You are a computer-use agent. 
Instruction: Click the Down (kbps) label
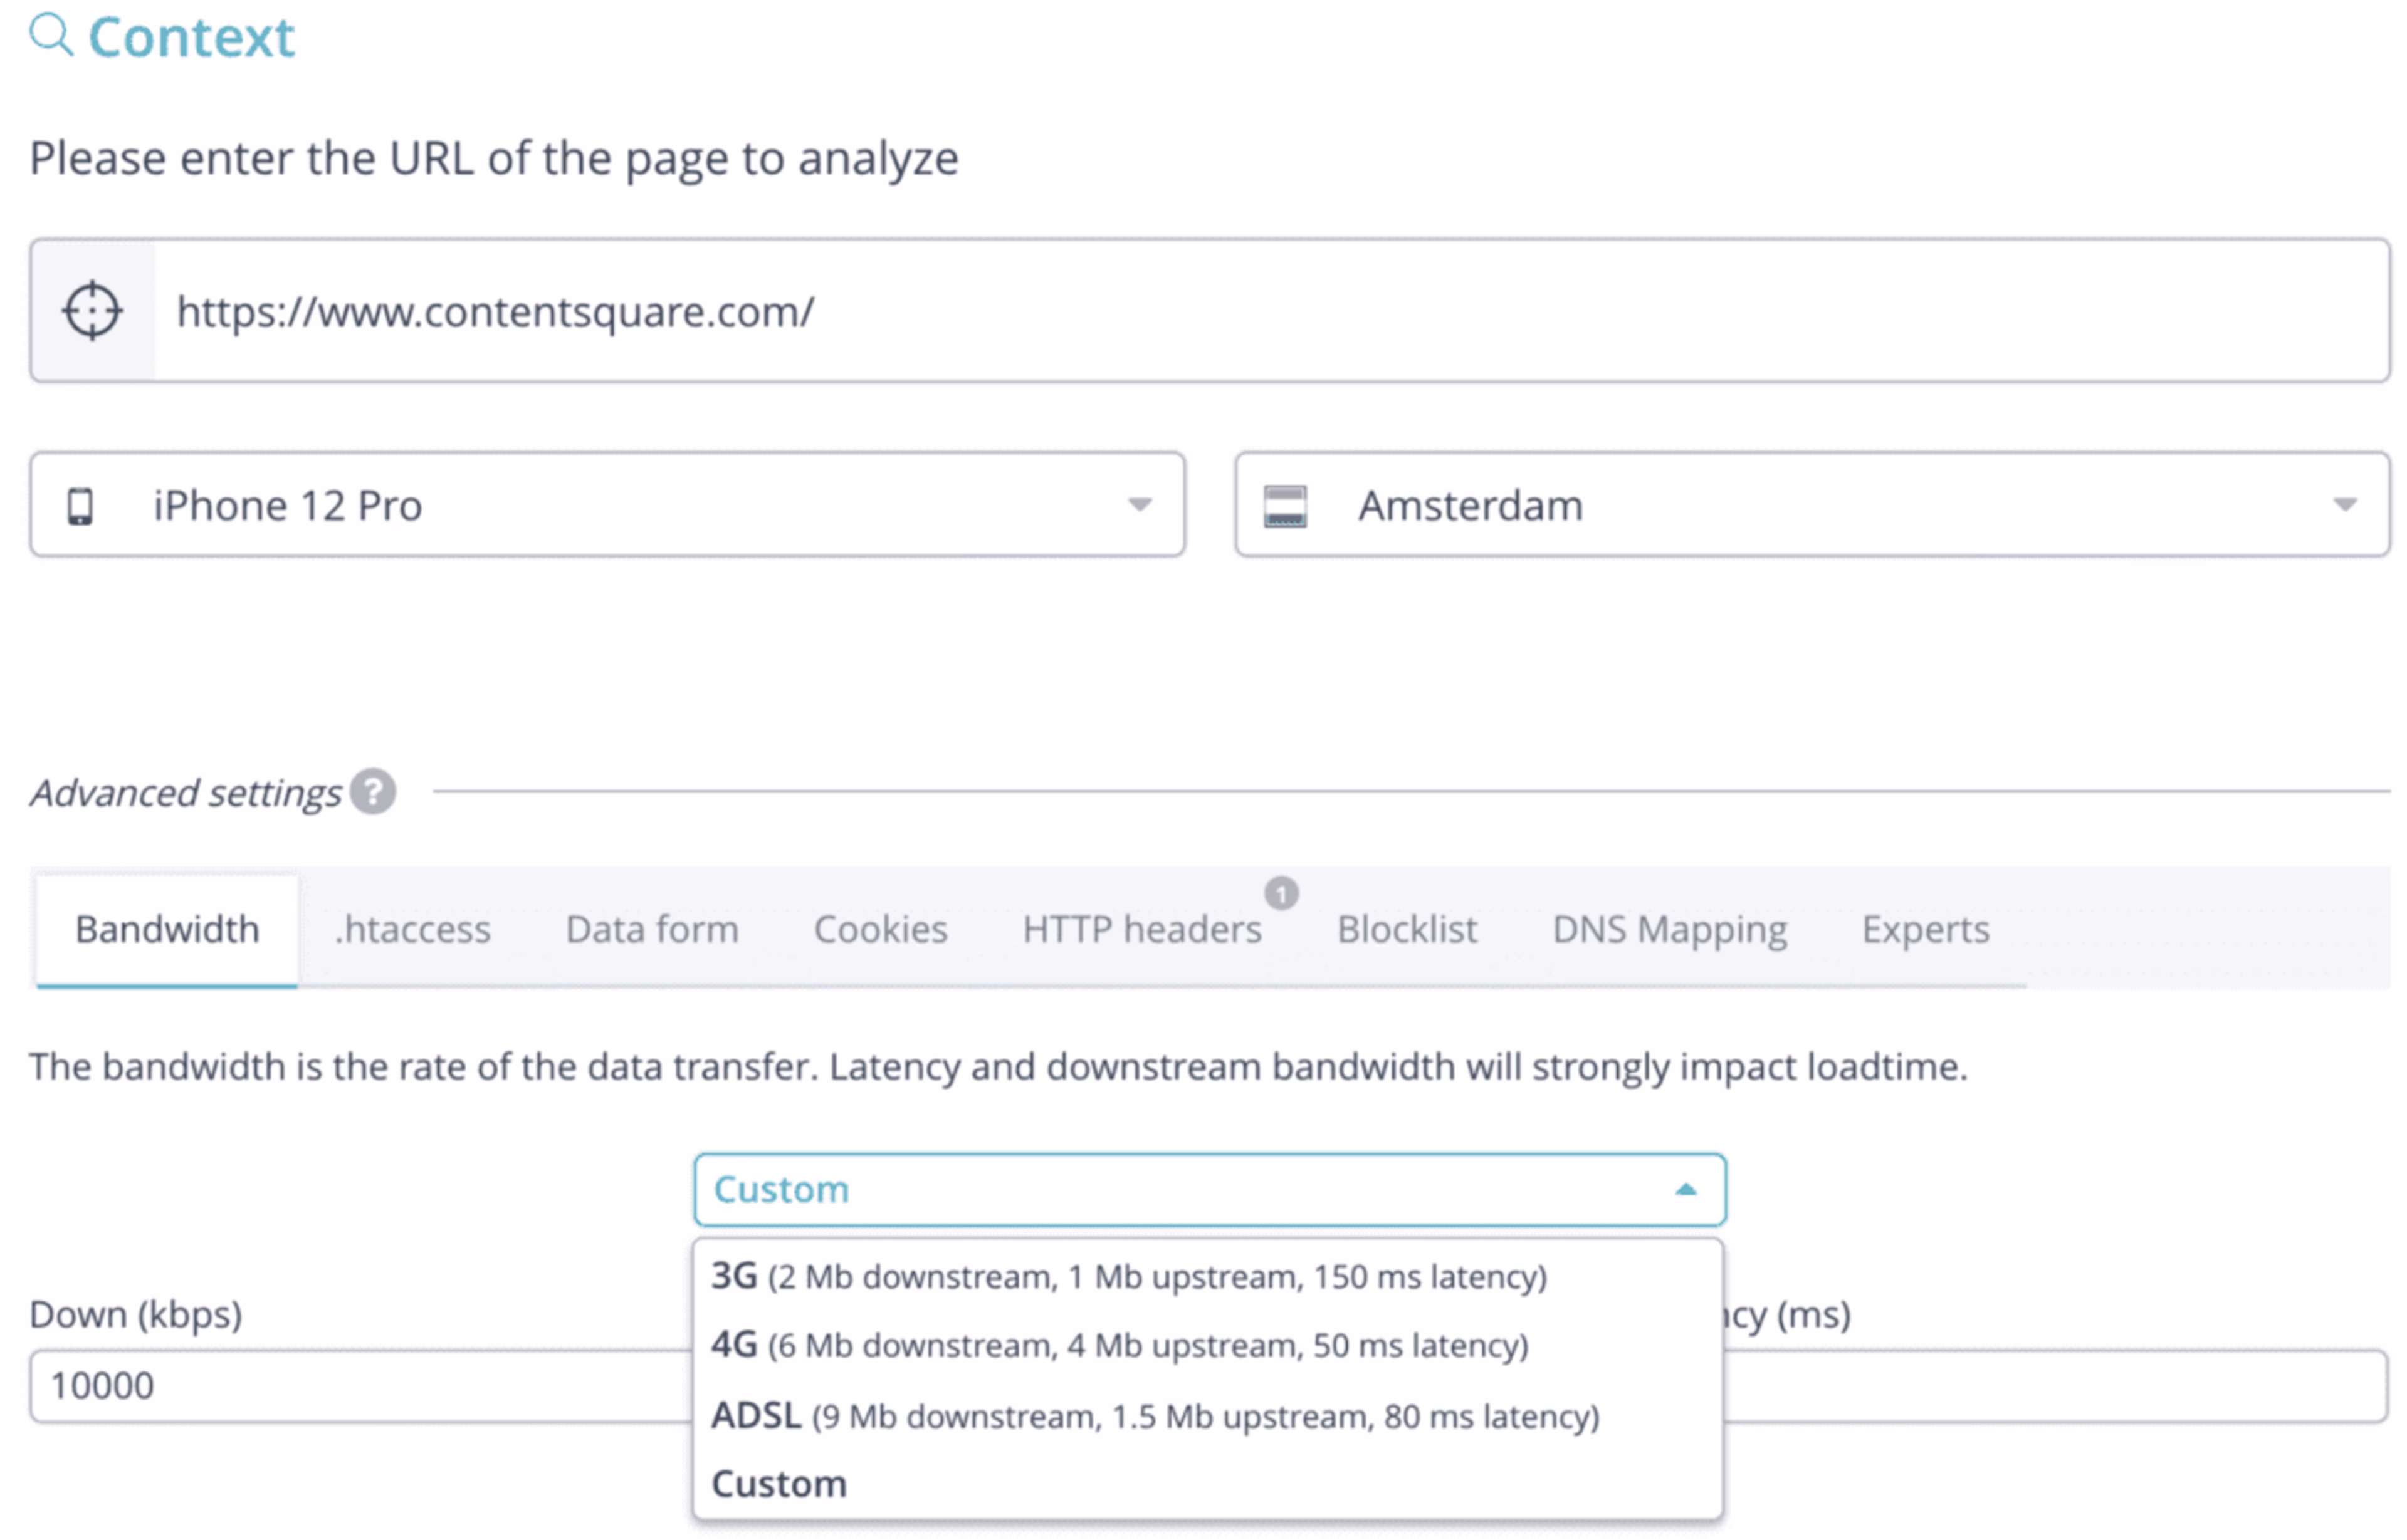point(136,1315)
